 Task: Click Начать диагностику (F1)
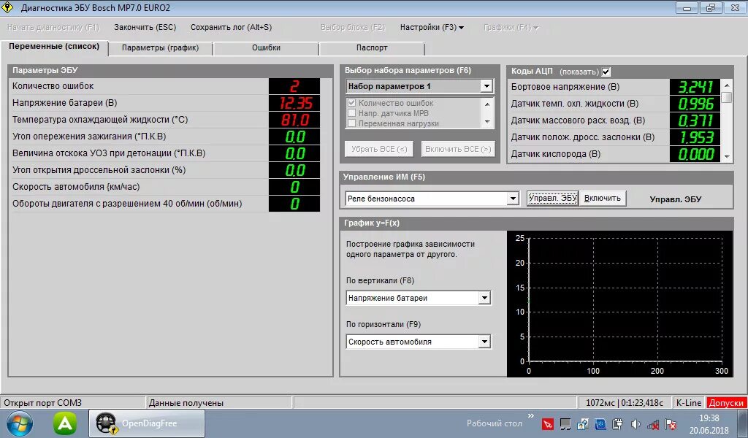[53, 27]
